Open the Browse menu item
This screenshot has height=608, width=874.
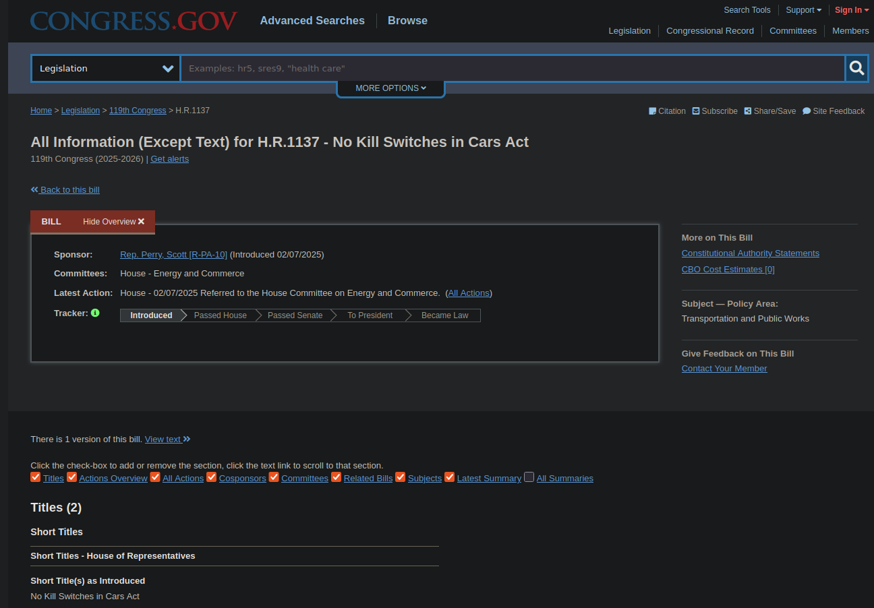coord(407,21)
